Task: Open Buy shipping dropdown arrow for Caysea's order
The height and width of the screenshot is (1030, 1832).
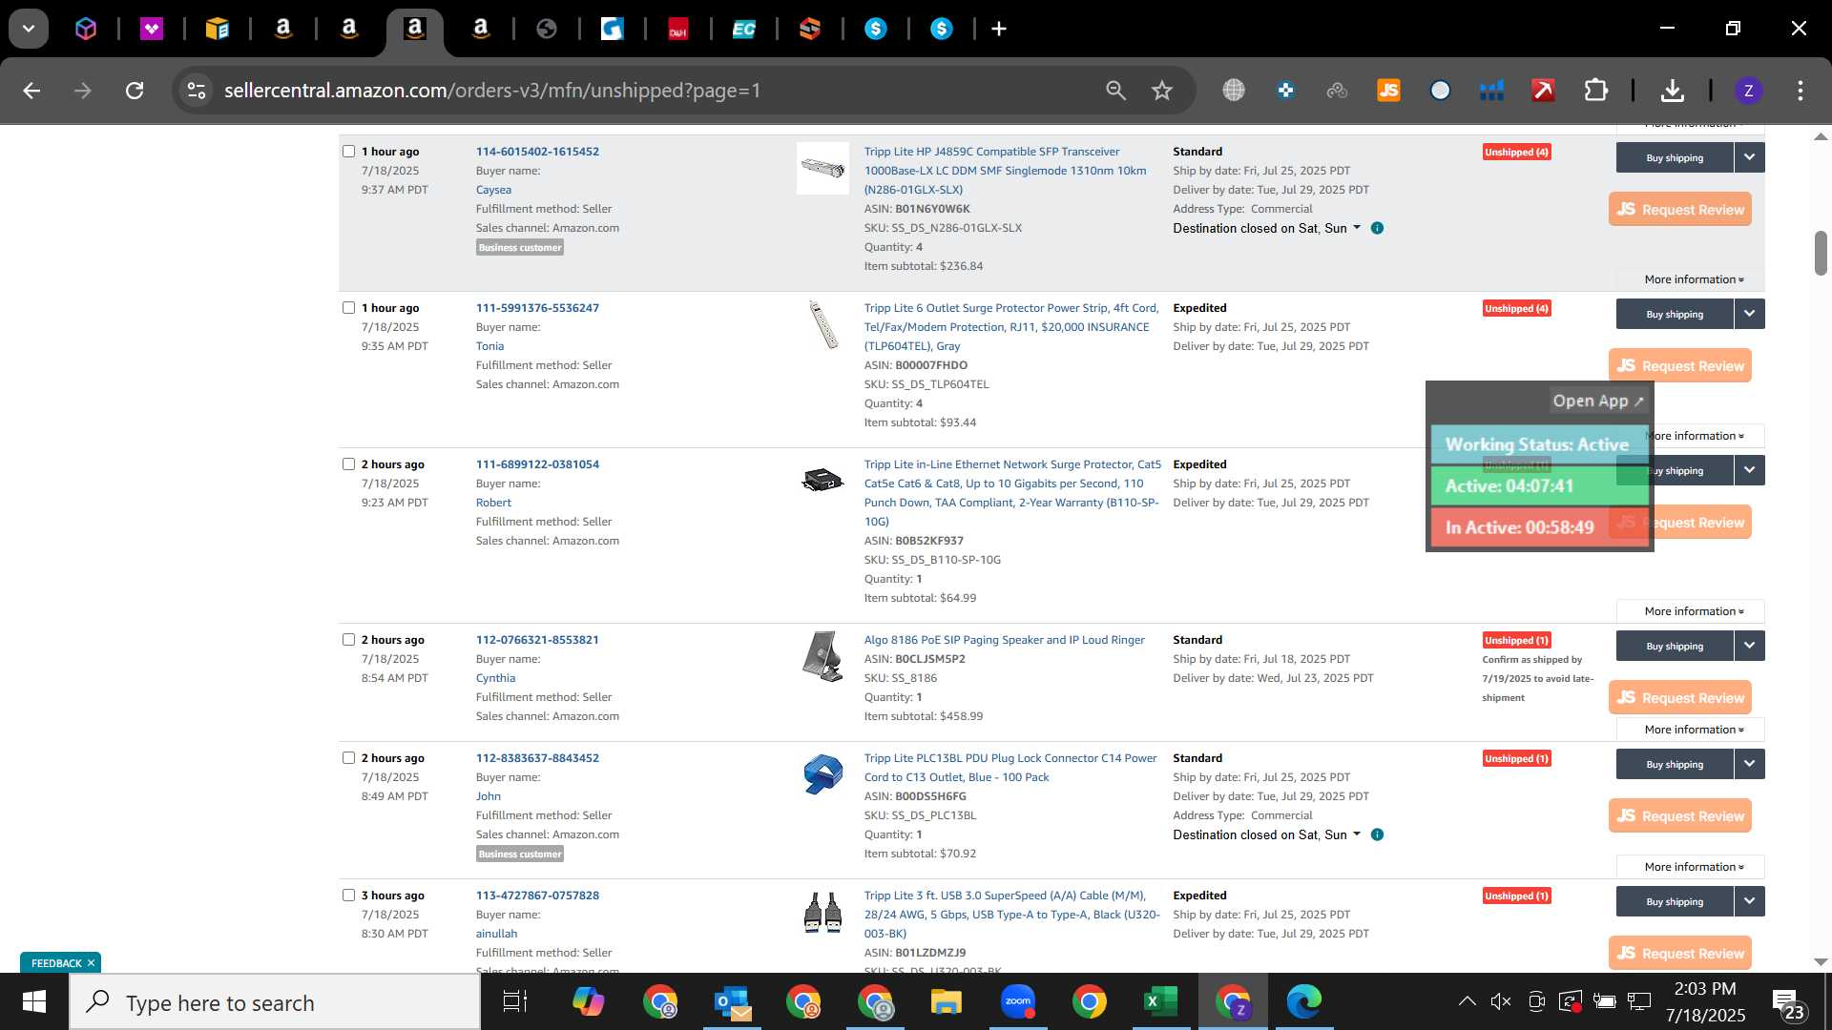Action: pos(1749,157)
